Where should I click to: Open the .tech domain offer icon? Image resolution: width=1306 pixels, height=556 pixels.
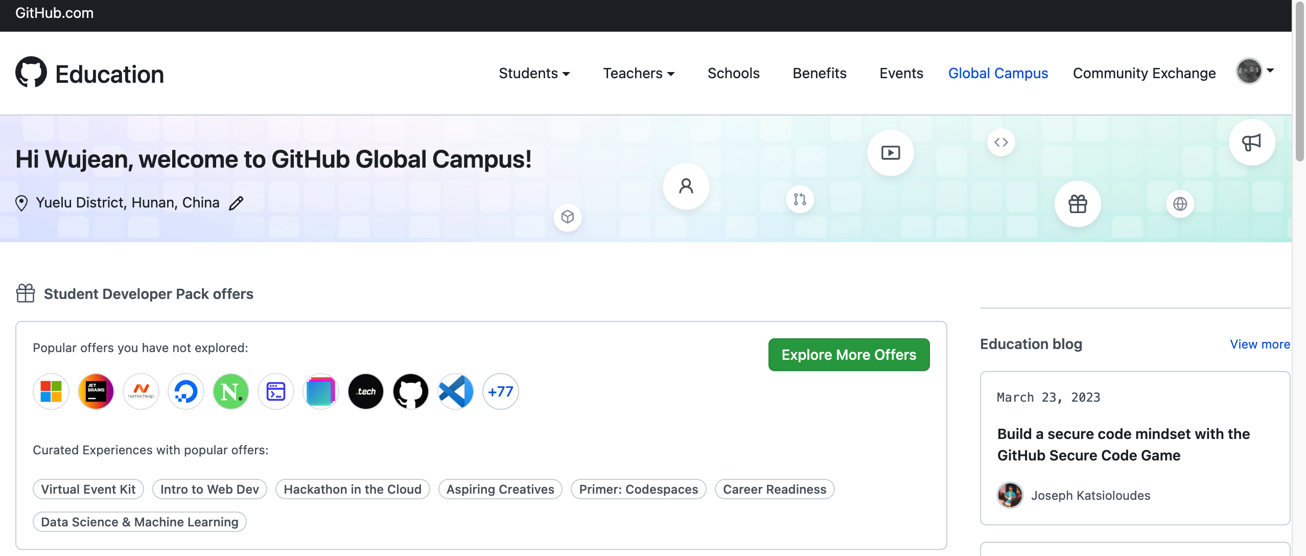[366, 391]
